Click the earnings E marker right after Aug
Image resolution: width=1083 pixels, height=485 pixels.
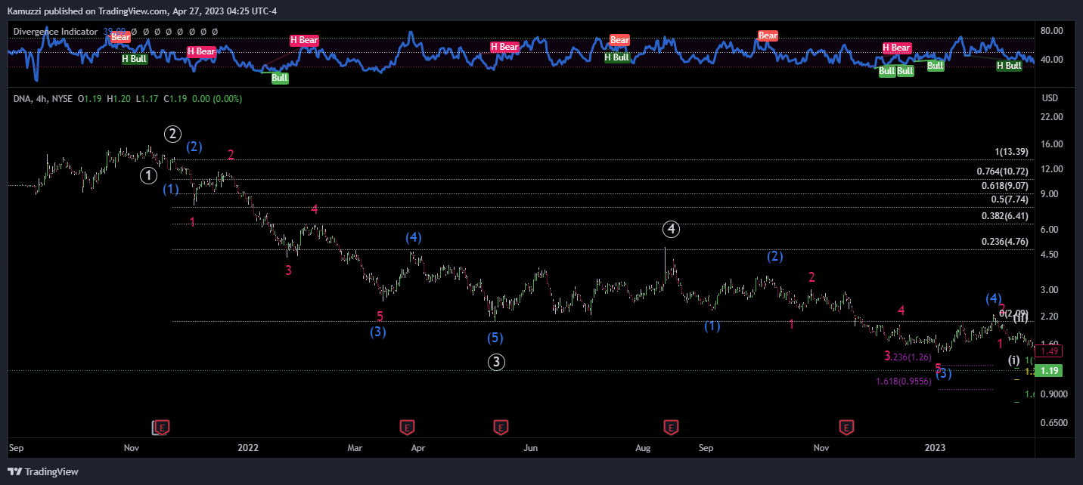[670, 428]
